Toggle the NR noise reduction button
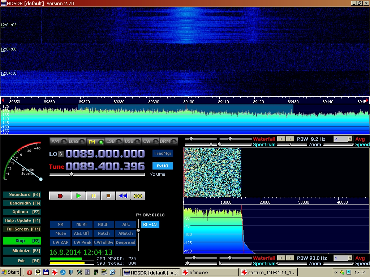370x277 pixels. [60, 224]
